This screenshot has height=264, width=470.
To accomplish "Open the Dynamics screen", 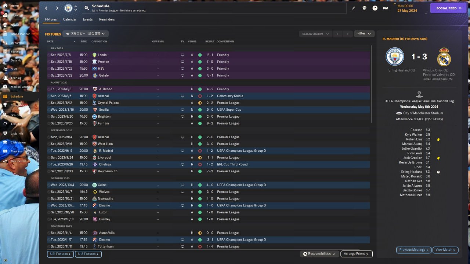I will [x=17, y=43].
